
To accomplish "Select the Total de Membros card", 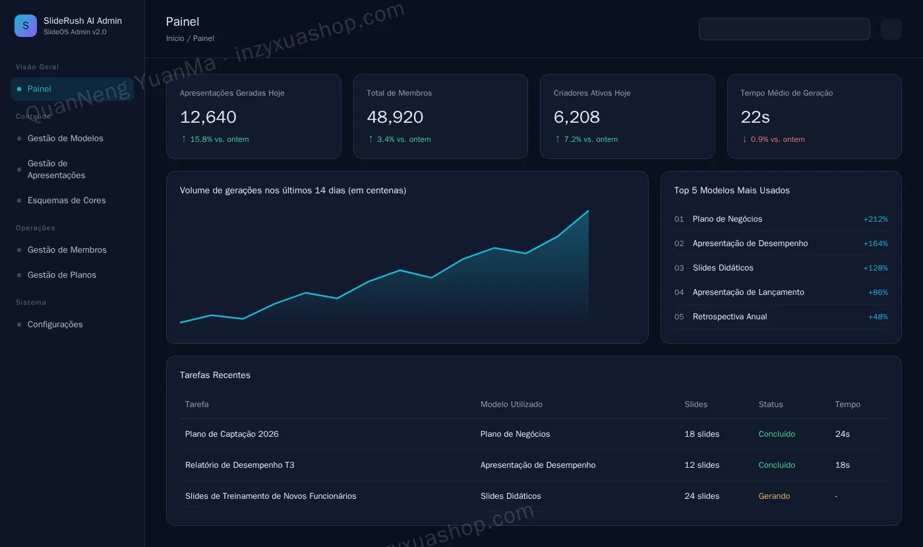I will 440,116.
